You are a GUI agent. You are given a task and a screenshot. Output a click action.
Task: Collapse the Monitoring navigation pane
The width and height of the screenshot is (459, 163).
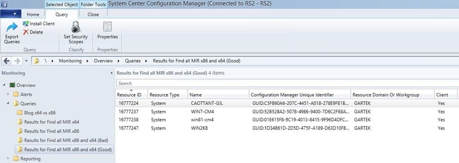point(111,73)
